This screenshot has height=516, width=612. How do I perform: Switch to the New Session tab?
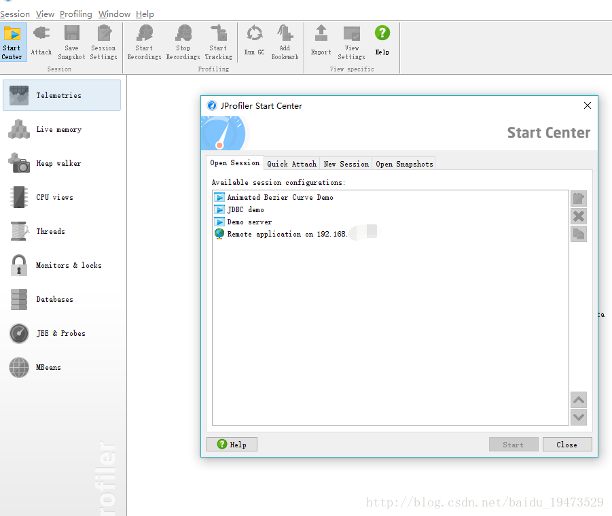346,164
